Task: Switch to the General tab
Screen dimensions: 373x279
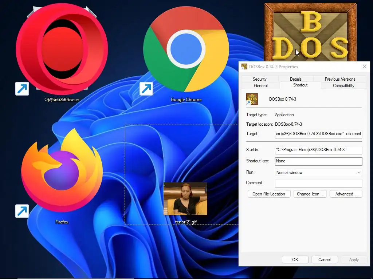Action: (x=261, y=86)
